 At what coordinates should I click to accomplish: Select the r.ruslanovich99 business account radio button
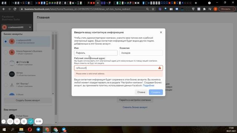(x=6, y=41)
